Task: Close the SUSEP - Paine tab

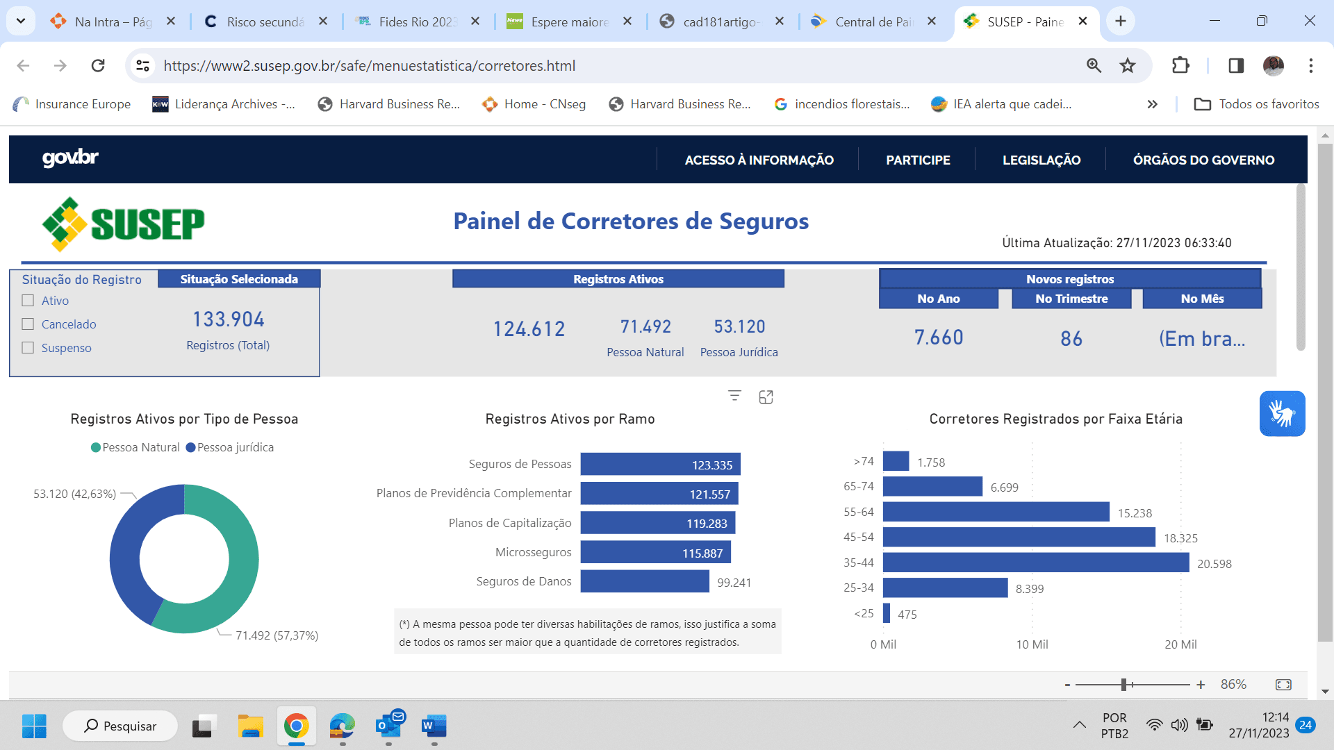Action: pos(1082,22)
